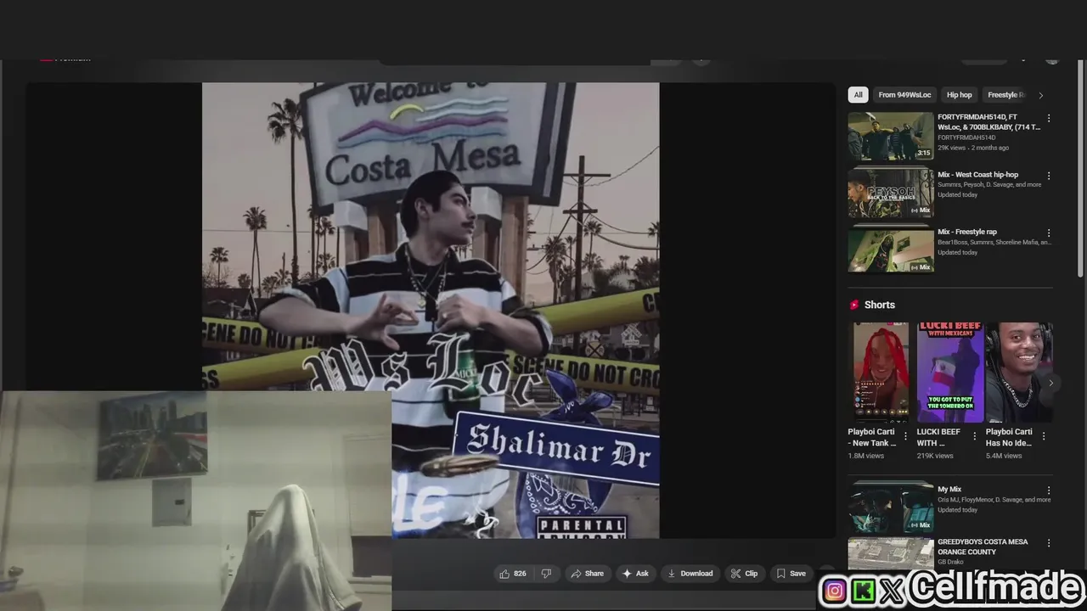Open My Mix playlist thumbnail

(x=890, y=507)
